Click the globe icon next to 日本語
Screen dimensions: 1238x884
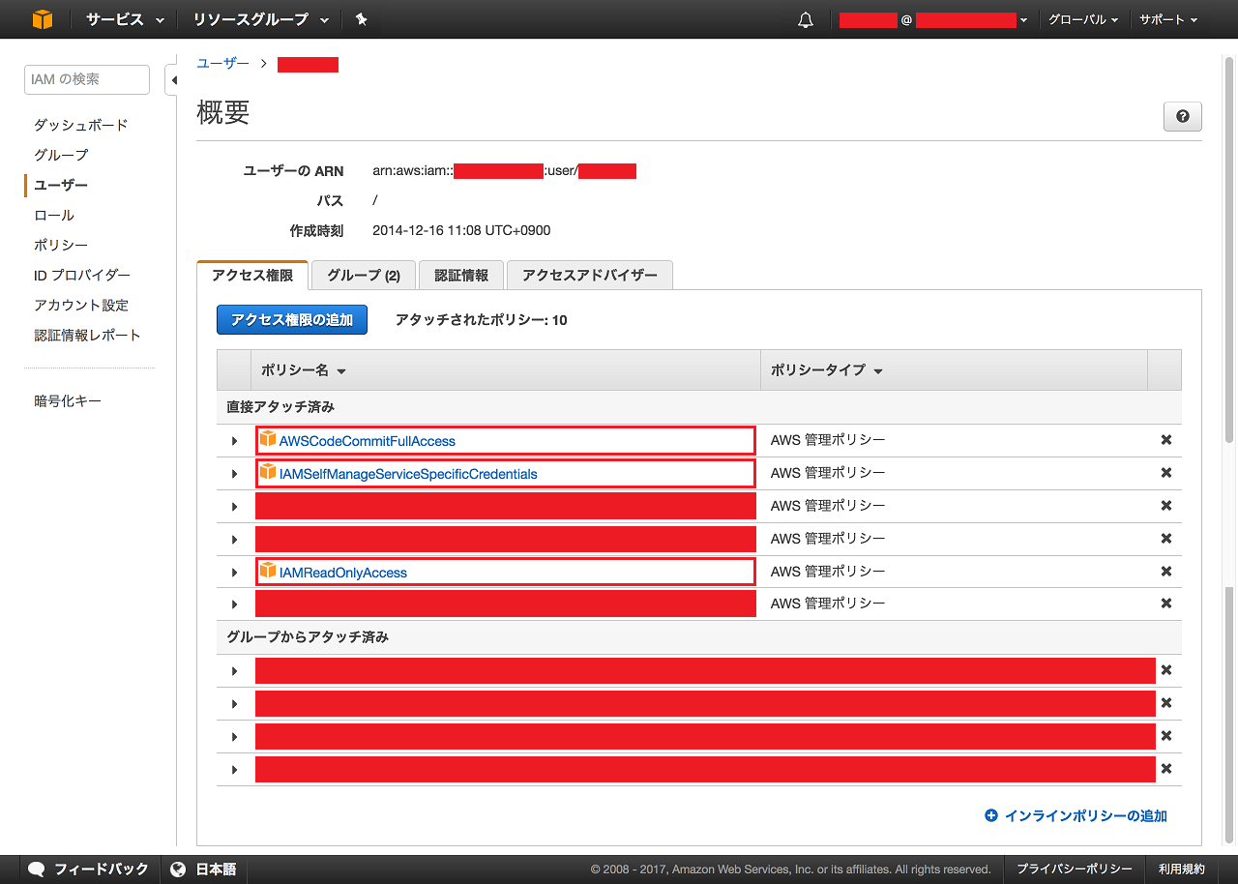coord(179,869)
